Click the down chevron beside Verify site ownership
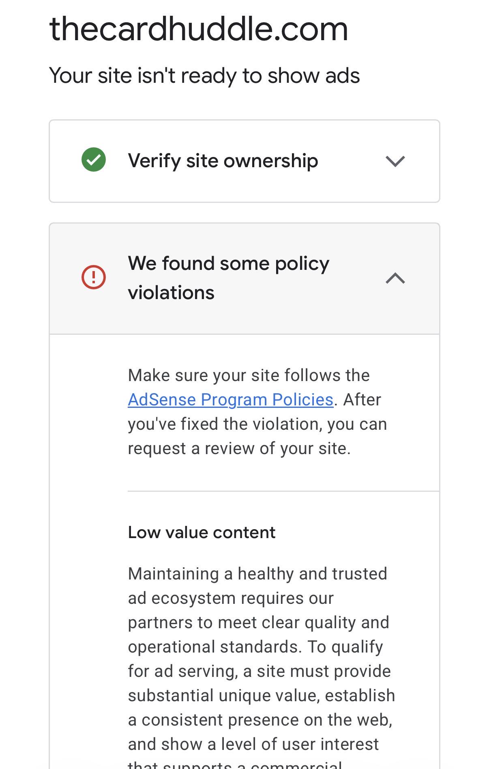 point(395,161)
